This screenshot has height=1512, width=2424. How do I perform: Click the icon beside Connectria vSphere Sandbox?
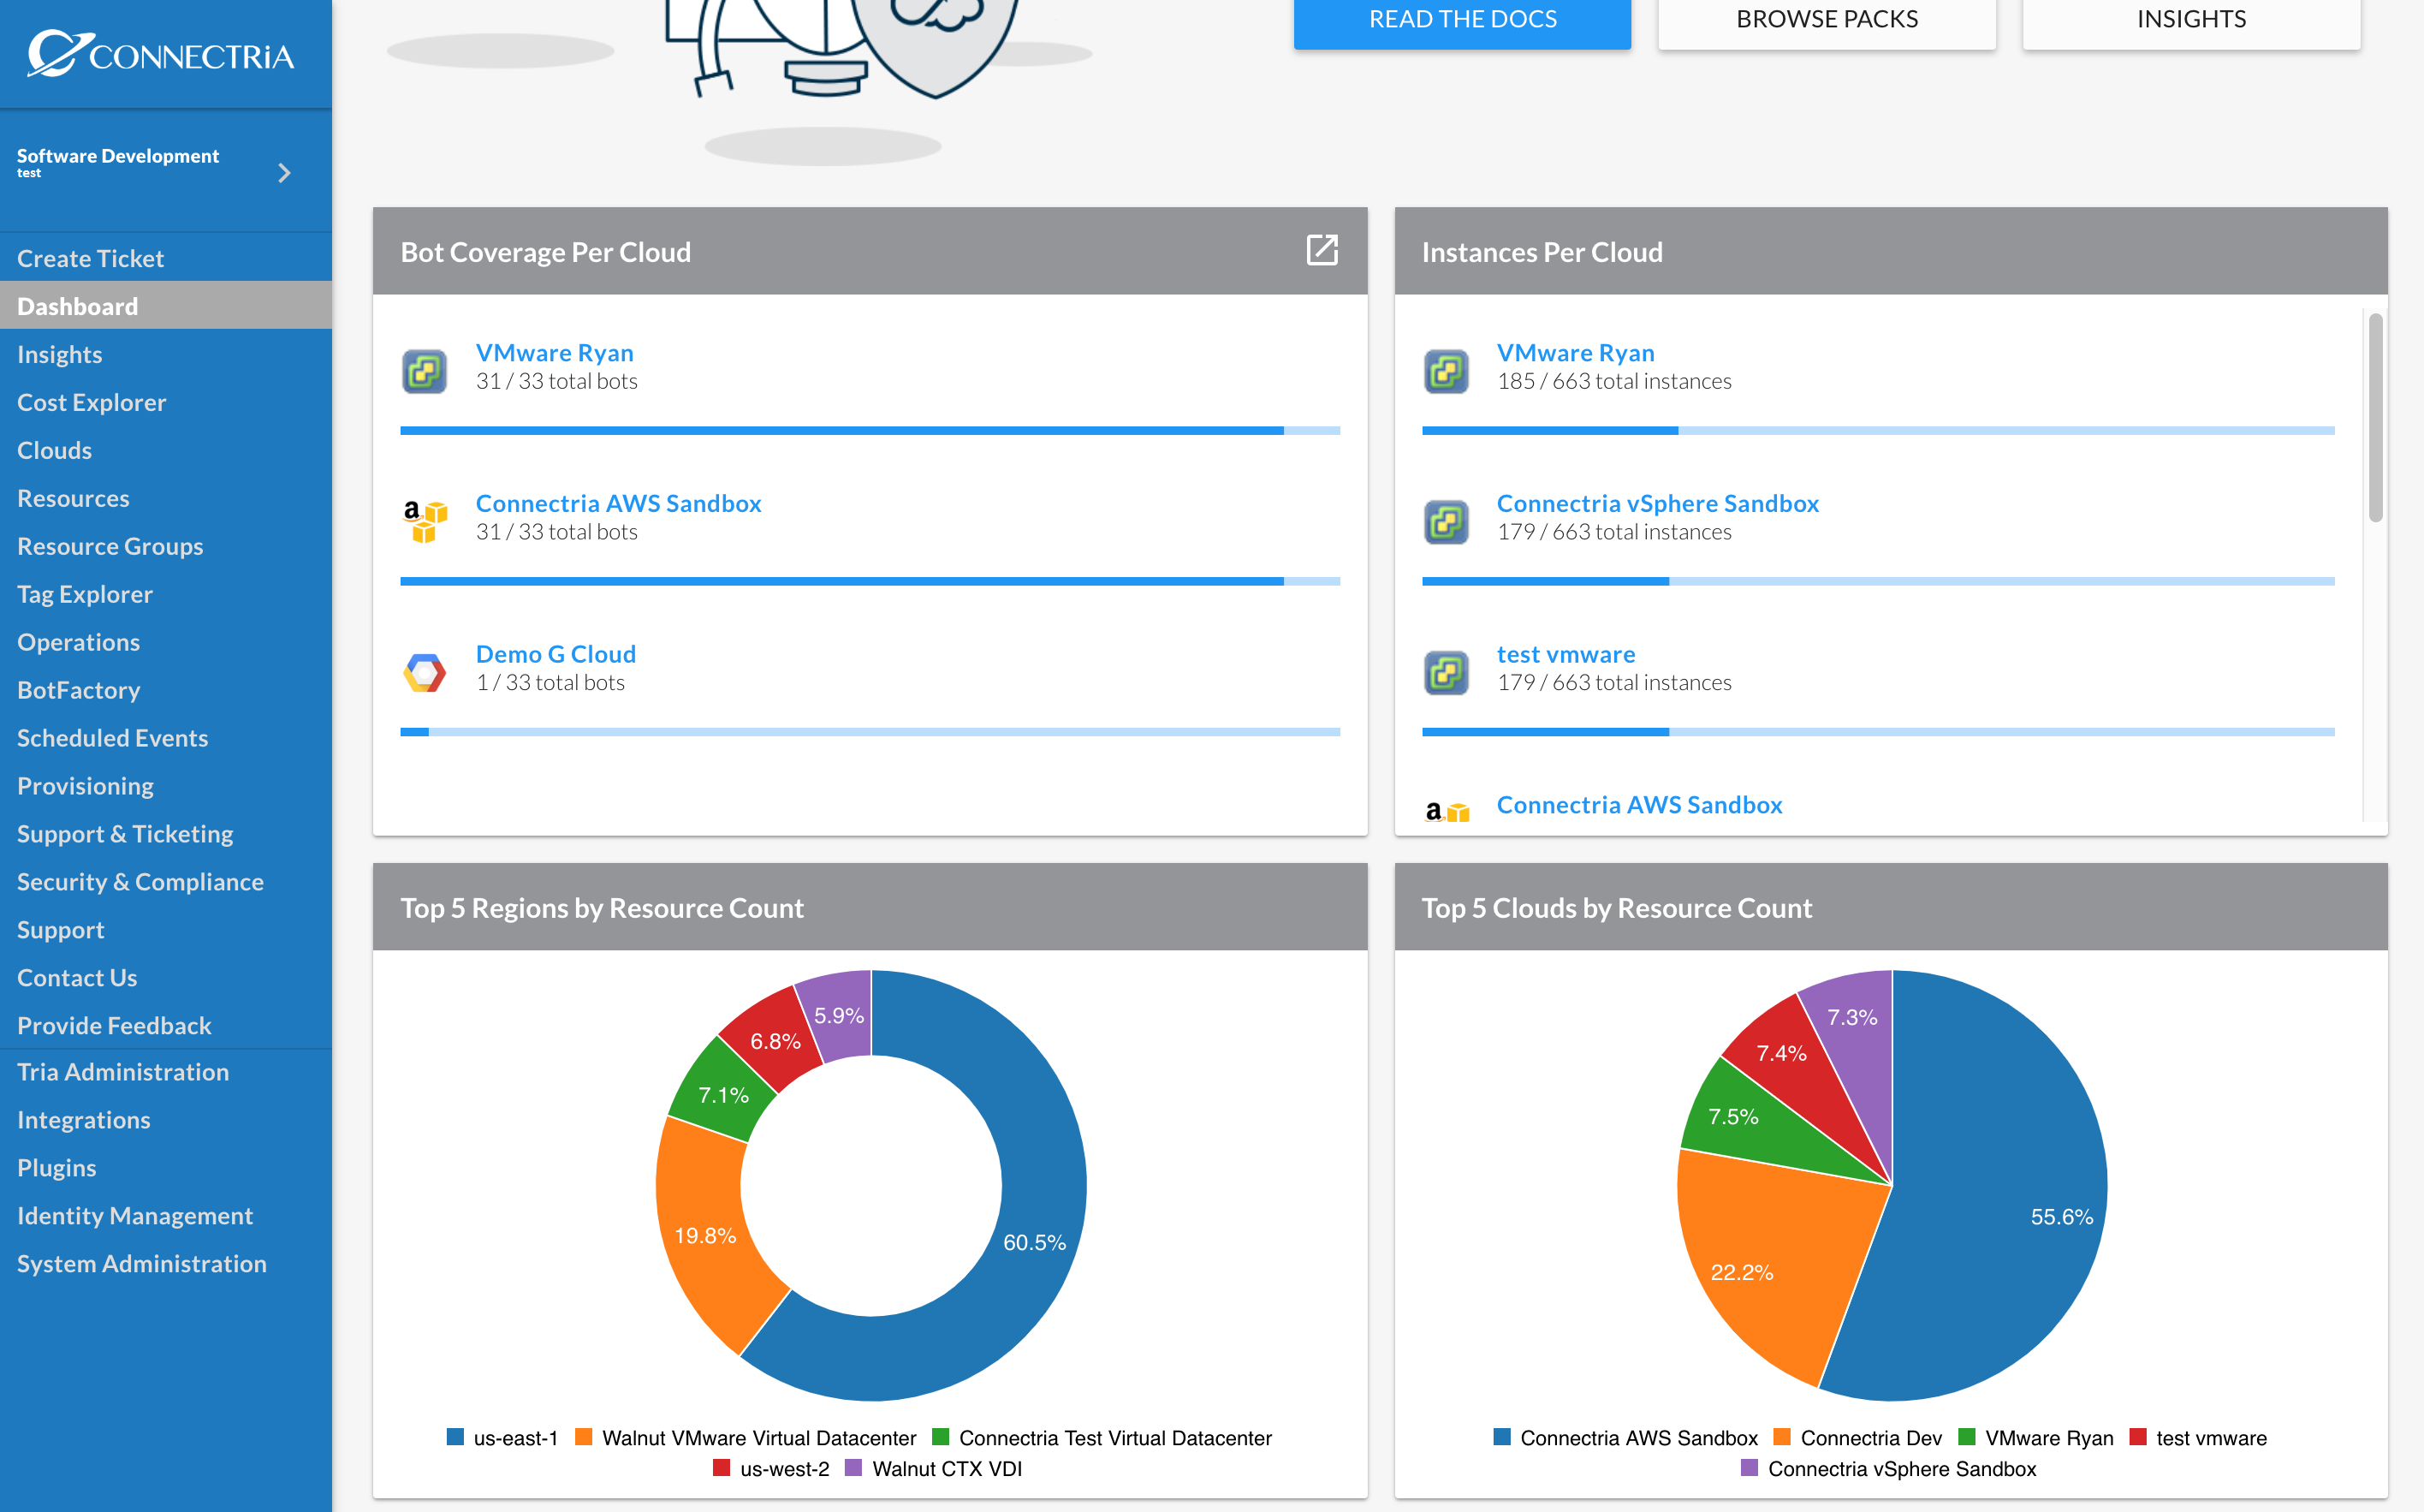pyautogui.click(x=1446, y=521)
